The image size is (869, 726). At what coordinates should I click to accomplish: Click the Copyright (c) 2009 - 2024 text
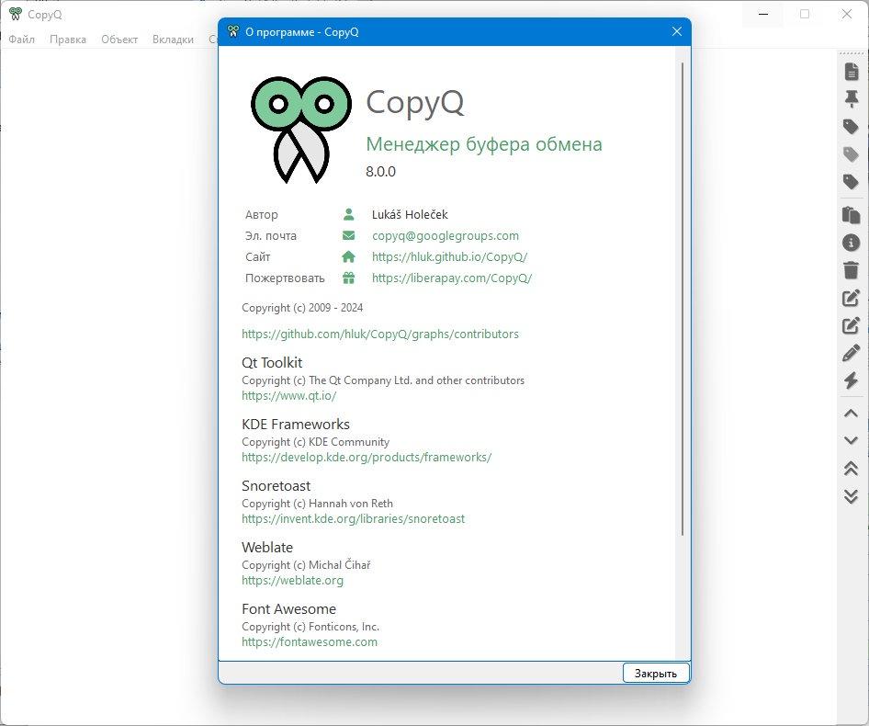pyautogui.click(x=302, y=308)
